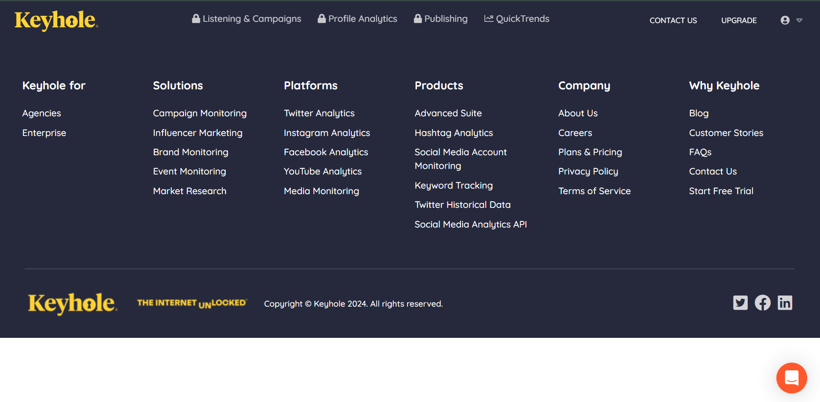Open Terms of Service link

[x=594, y=191]
